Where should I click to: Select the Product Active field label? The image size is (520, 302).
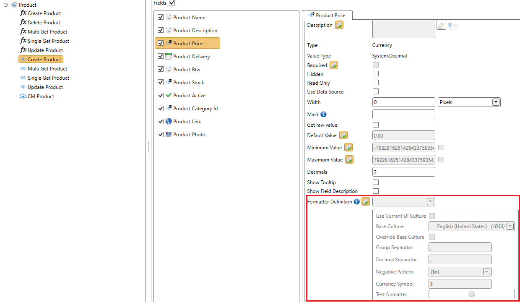click(x=190, y=96)
